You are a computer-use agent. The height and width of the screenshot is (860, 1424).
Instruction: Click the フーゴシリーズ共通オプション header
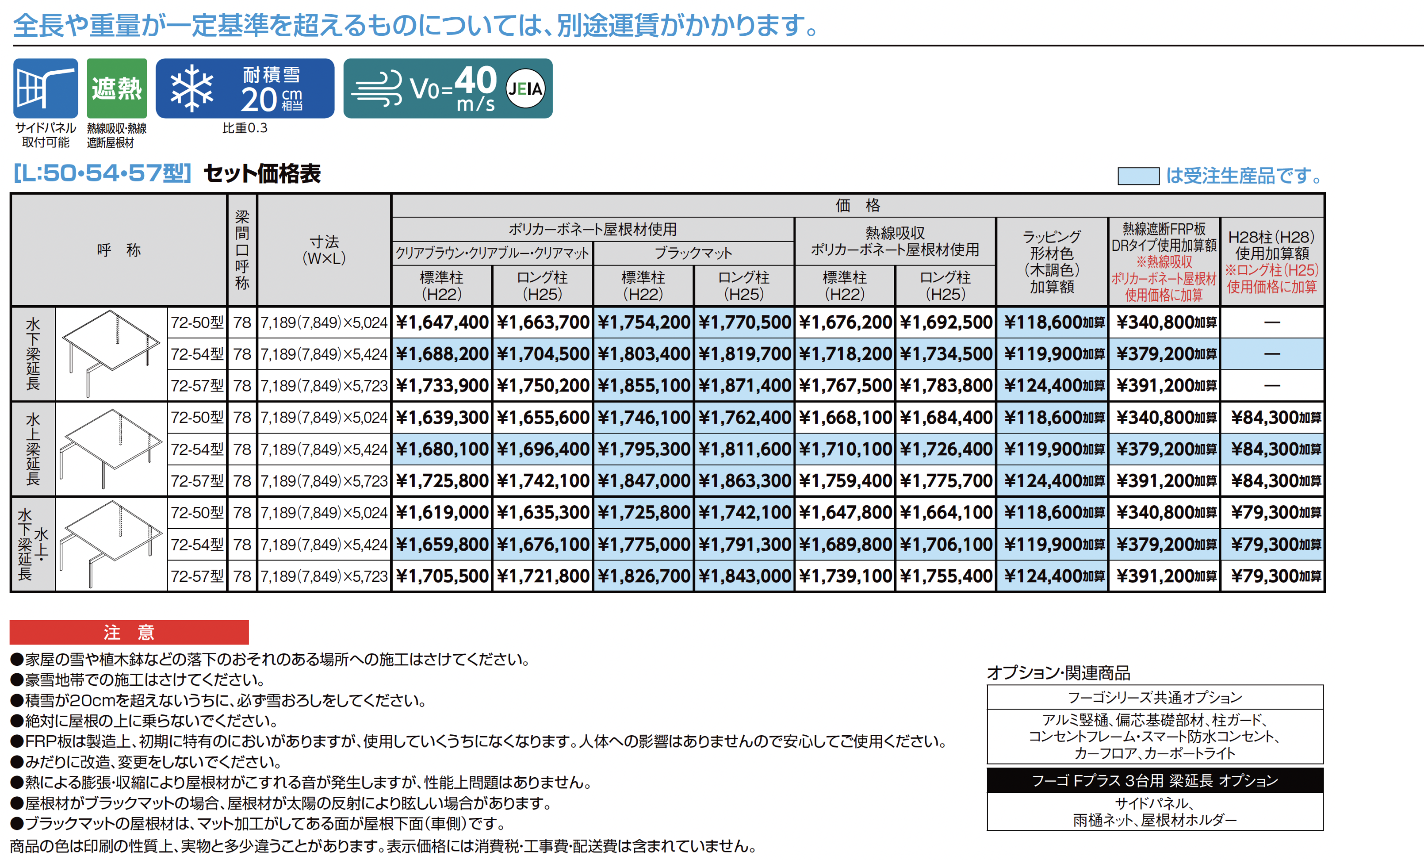pos(1154,697)
